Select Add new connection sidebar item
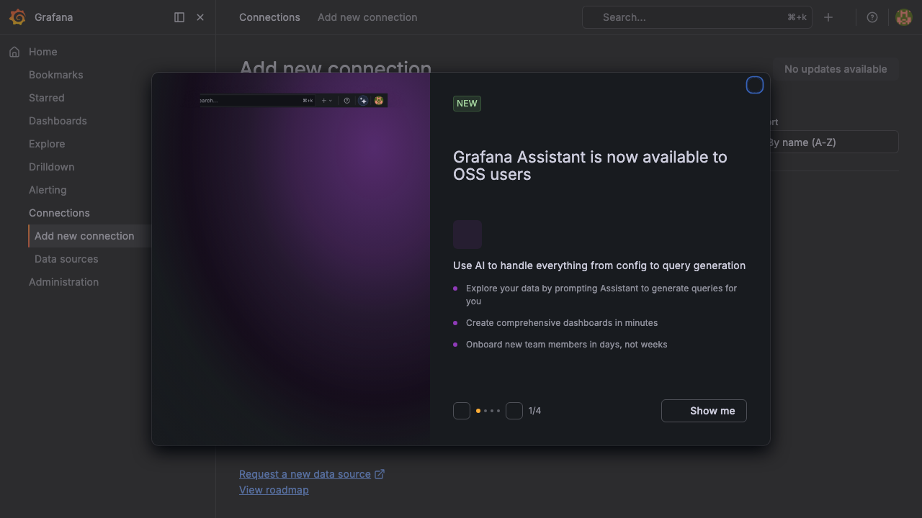Screen dimensions: 922x518 click(84, 236)
